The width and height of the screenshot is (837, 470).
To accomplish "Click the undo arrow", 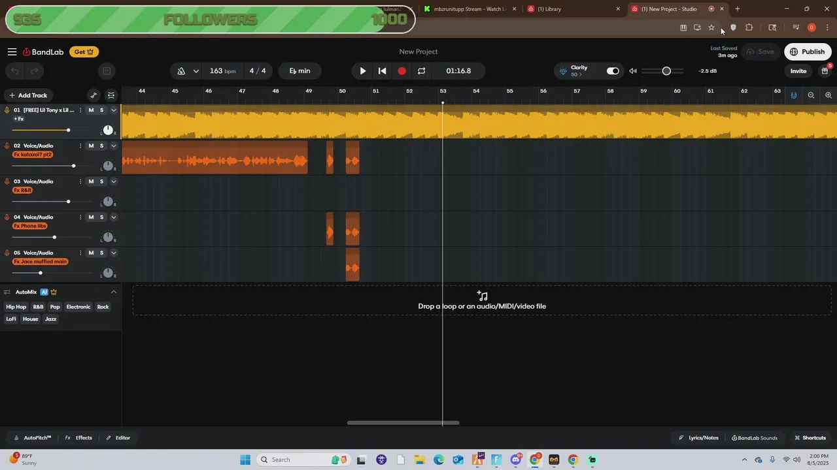I will pyautogui.click(x=15, y=71).
